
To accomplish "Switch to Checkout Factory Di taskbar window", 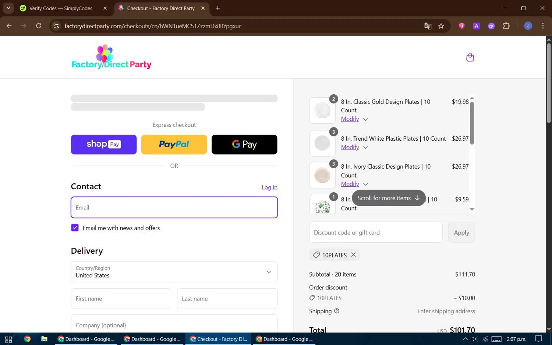I will point(218,339).
